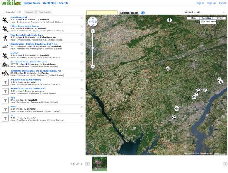Click question mark icon for 6:39:13 AM history trail
Image resolution: width=228 pixels, height=173 pixels.
5,82
